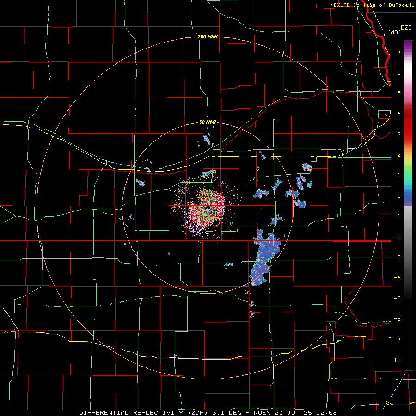Click the -7 value on the dB scale
The height and width of the screenshot is (416, 416).
(x=397, y=339)
